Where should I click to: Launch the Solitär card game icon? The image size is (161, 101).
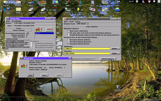92,10
